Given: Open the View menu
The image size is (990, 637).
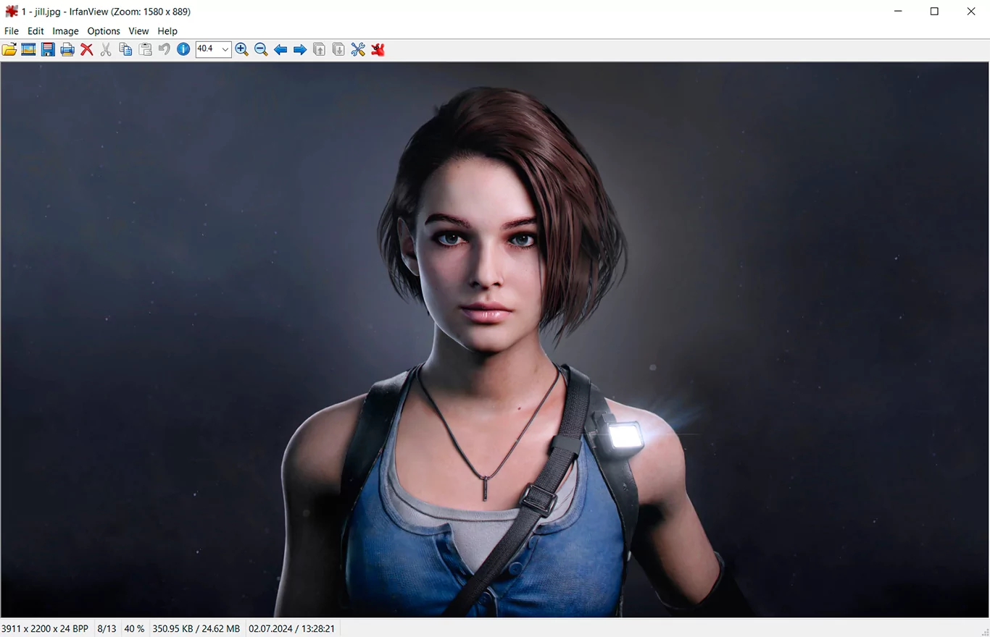Looking at the screenshot, I should [x=138, y=31].
